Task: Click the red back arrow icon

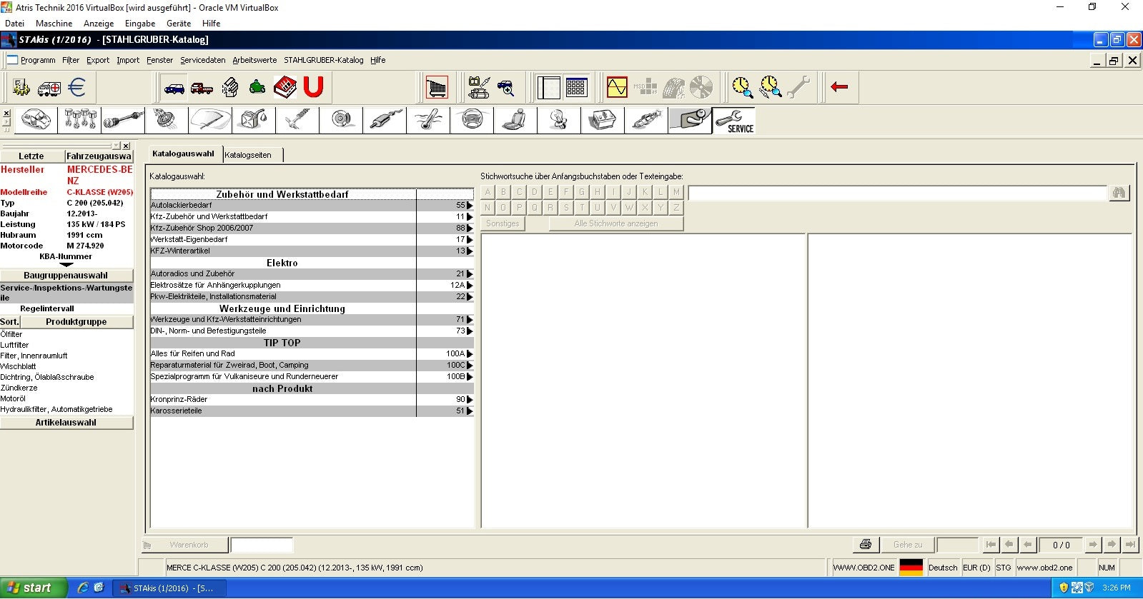Action: point(839,87)
